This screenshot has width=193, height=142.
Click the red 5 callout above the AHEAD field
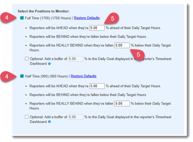(112, 18)
